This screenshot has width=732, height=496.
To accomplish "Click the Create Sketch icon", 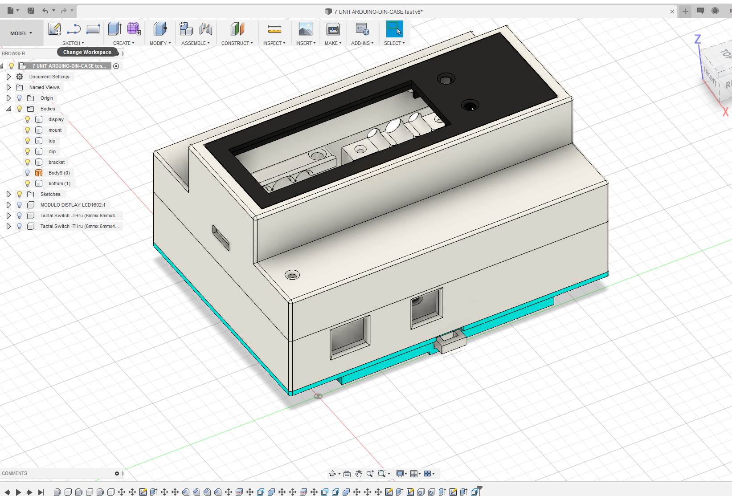I will [54, 29].
